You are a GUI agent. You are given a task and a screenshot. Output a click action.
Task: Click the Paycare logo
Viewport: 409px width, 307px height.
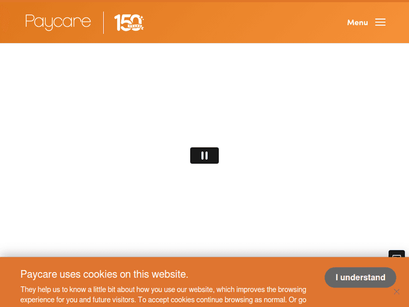click(x=58, y=22)
